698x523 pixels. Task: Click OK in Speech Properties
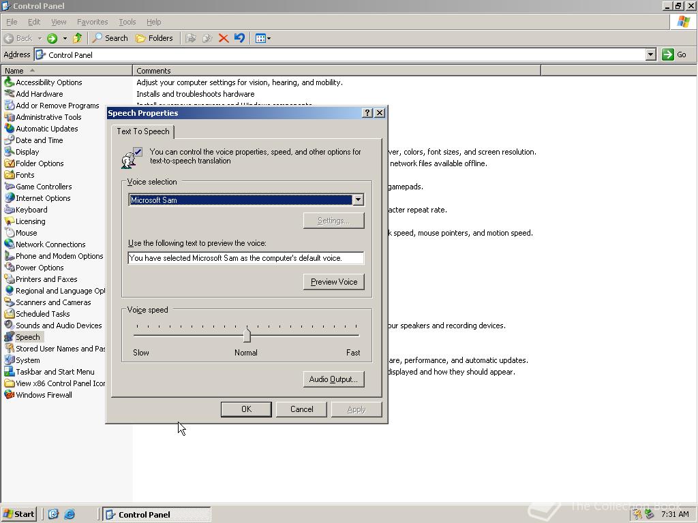[246, 409]
